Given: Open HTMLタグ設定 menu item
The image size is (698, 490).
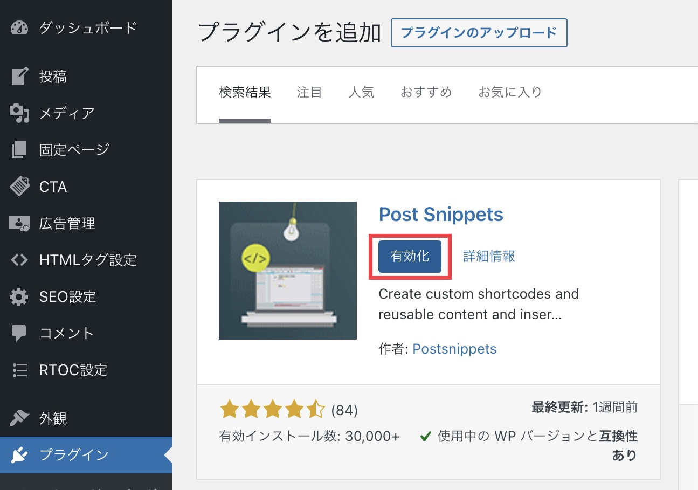Looking at the screenshot, I should point(86,260).
